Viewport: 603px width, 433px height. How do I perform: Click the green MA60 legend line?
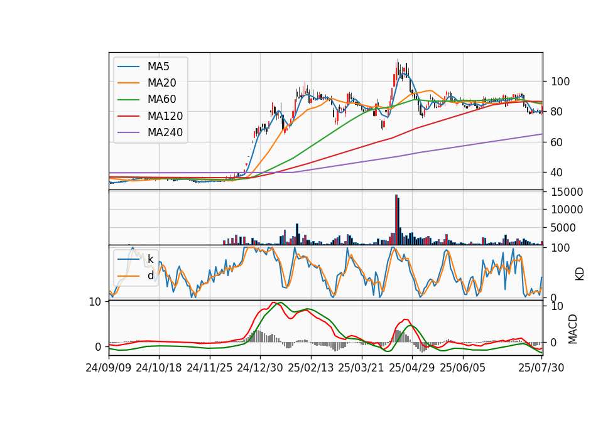pyautogui.click(x=128, y=100)
